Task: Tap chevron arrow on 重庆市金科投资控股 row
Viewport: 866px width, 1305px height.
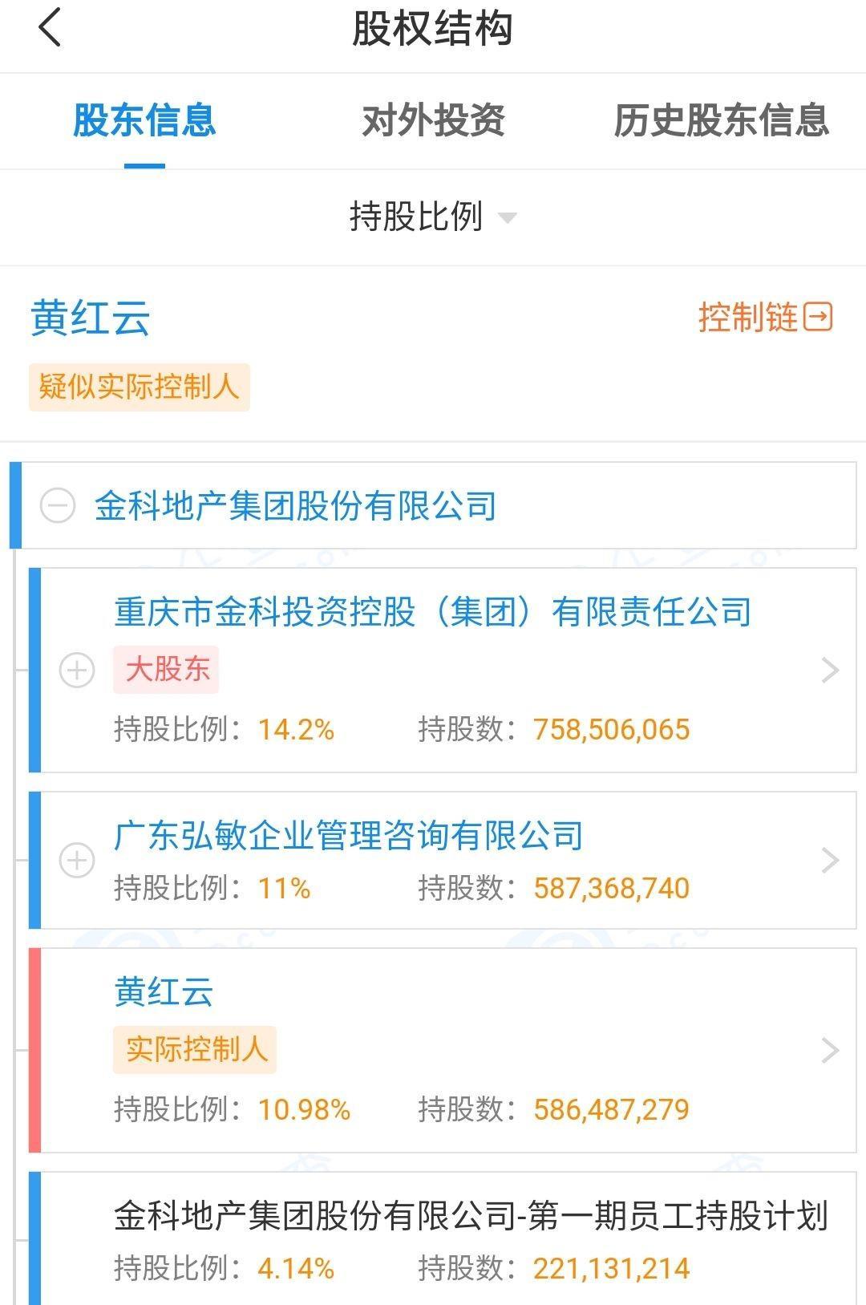Action: [831, 670]
